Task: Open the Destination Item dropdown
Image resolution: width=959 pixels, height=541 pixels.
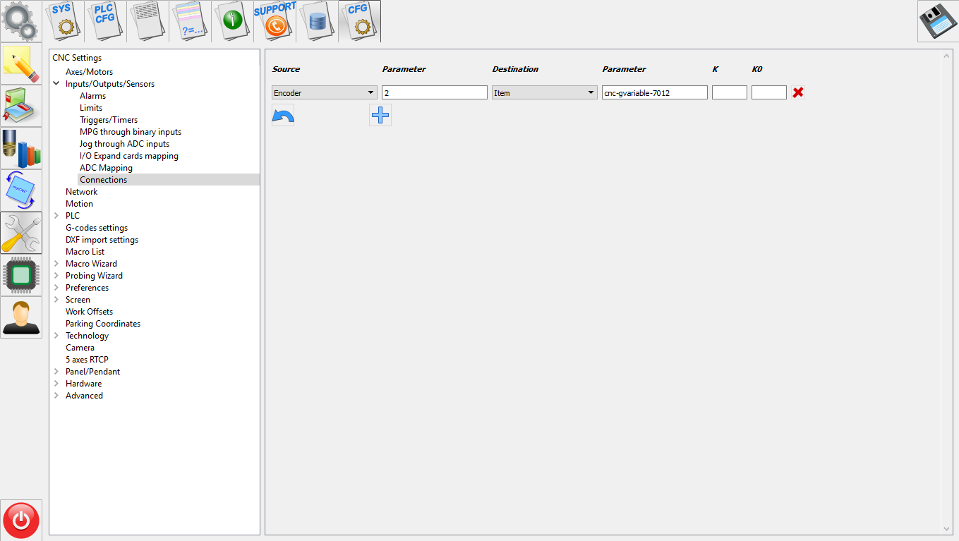Action: coord(544,92)
